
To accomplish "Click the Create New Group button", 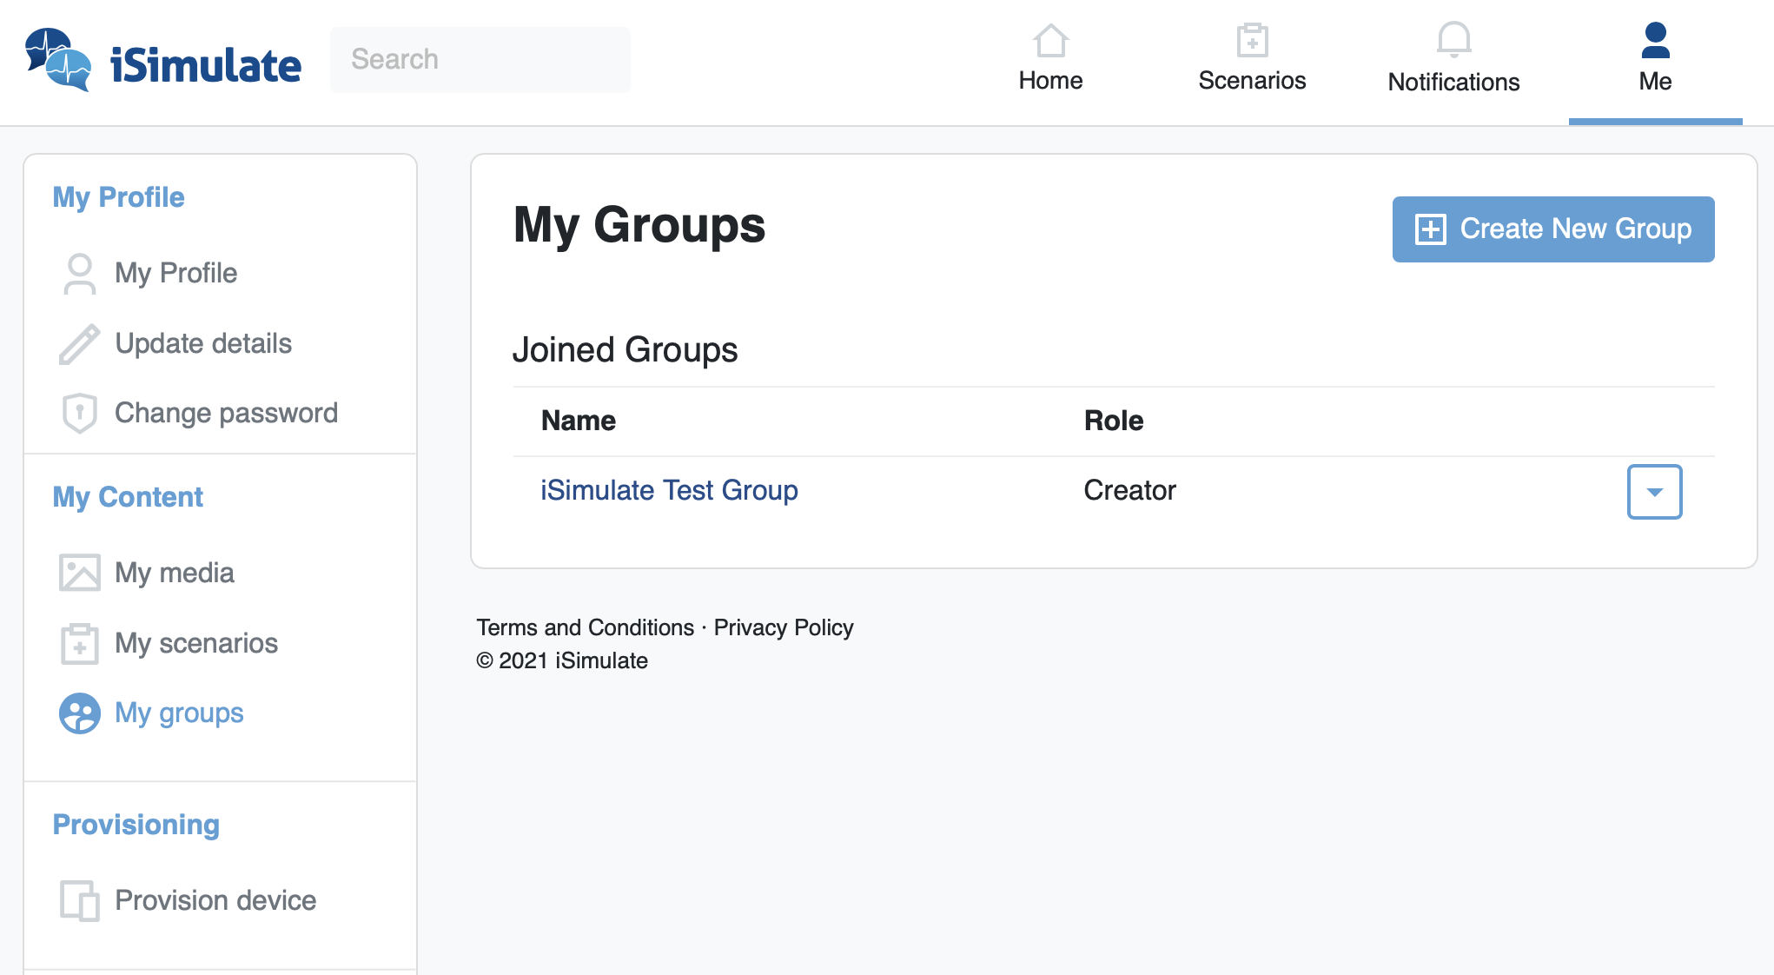I will 1552,229.
